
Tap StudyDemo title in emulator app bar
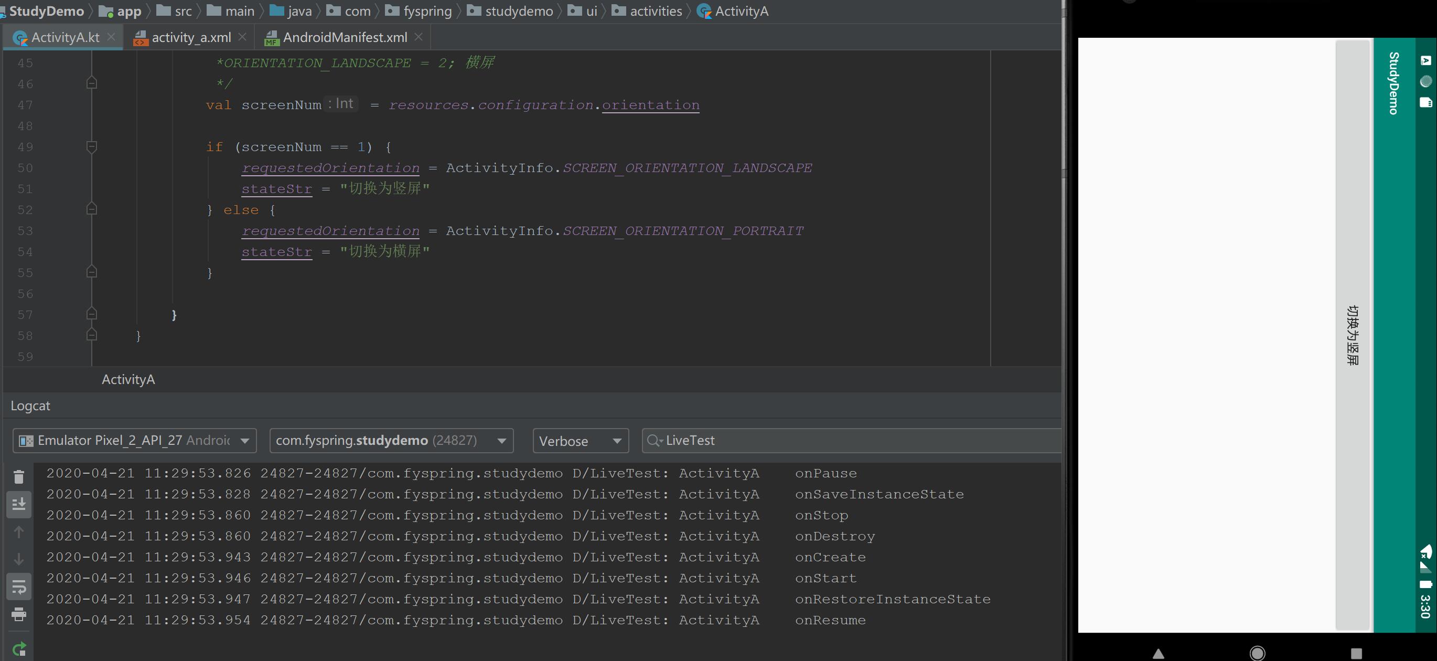point(1394,83)
